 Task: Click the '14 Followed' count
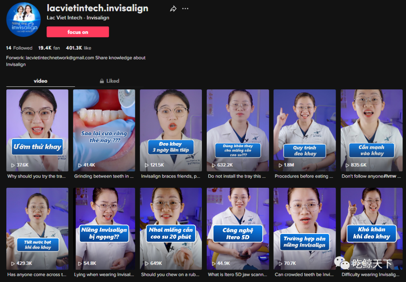pyautogui.click(x=19, y=48)
